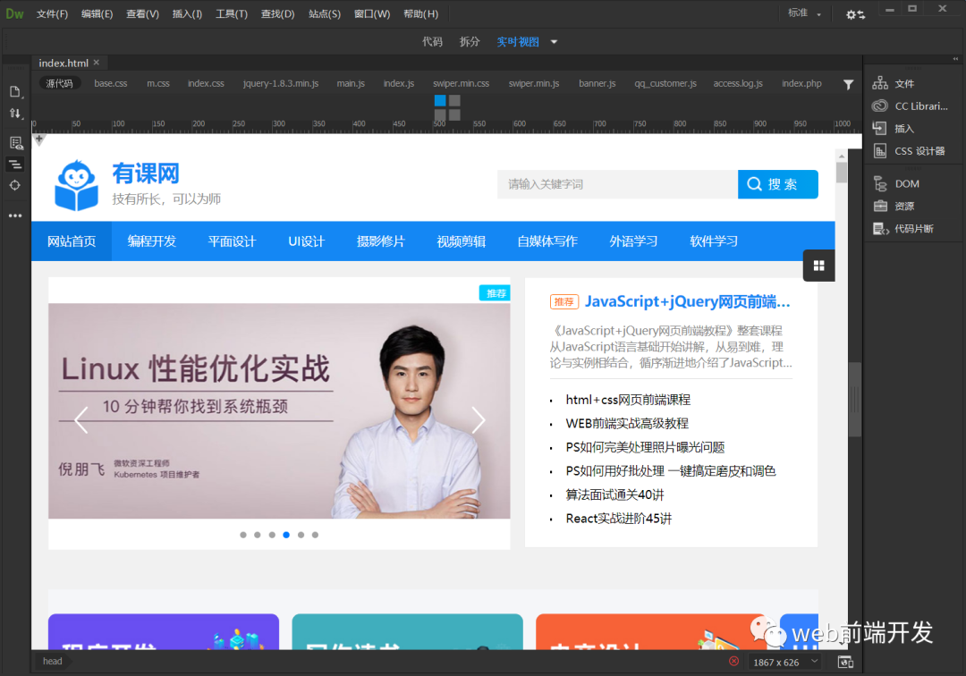Open the 资源 (Assets) panel
The image size is (966, 676).
tap(903, 206)
